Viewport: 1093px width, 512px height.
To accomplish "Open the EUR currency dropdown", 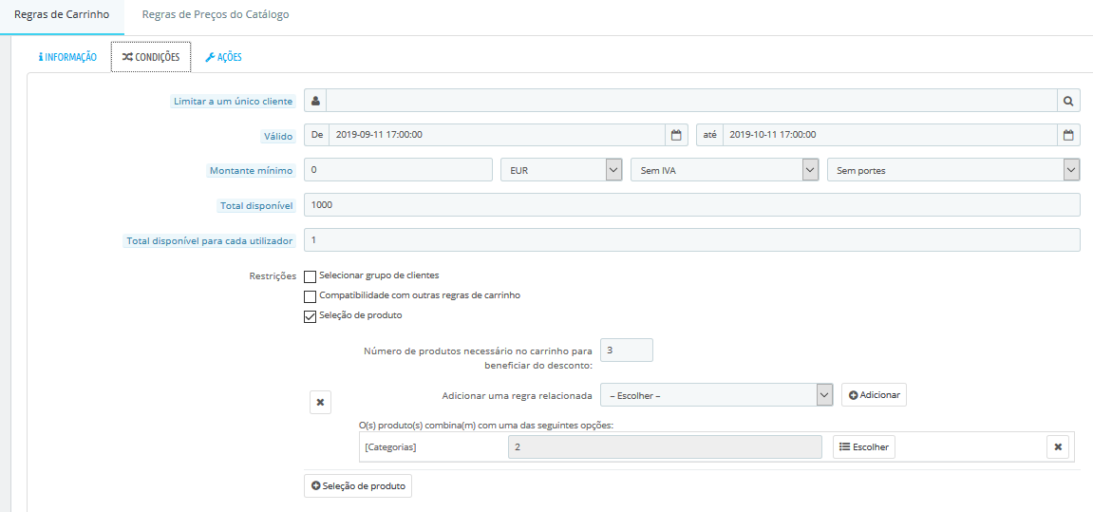I will pos(561,169).
